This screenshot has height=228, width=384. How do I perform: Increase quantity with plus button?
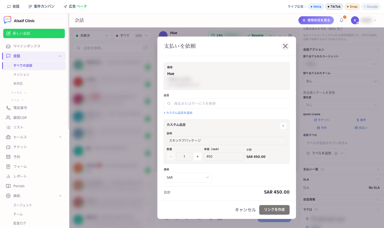click(x=198, y=157)
